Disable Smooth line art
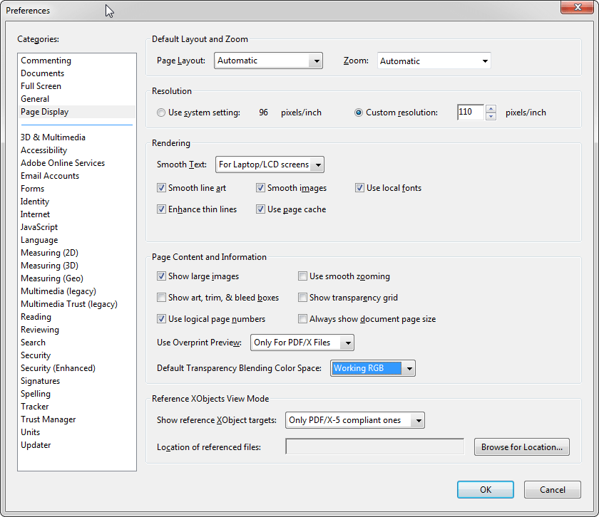Image resolution: width=599 pixels, height=517 pixels. 161,188
